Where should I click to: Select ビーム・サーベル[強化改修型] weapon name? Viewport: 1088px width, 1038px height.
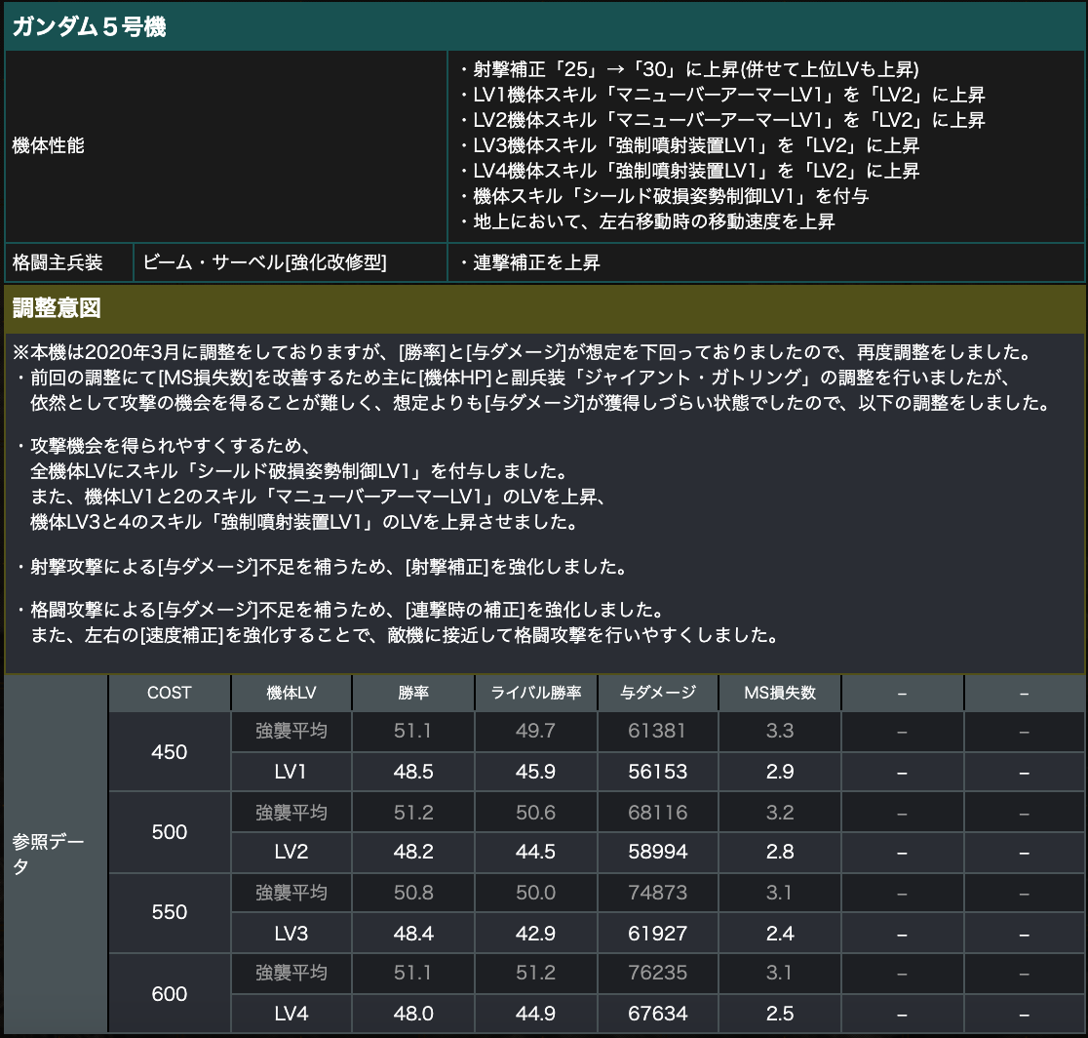264,262
